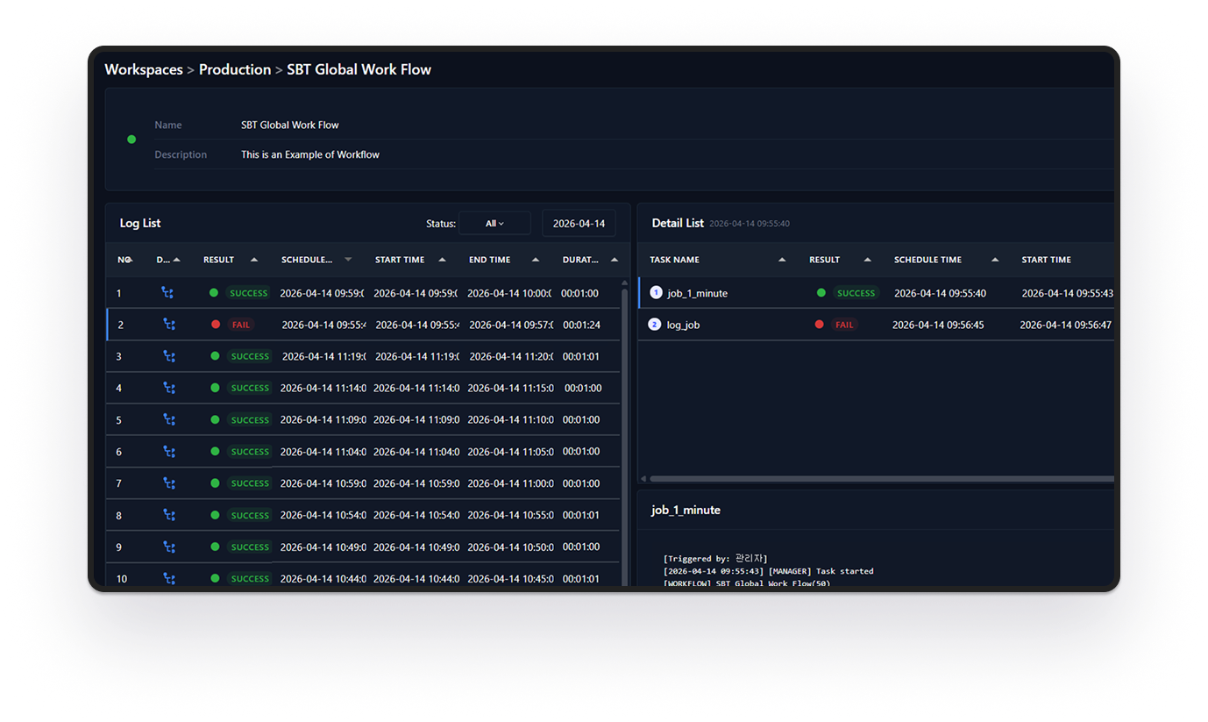This screenshot has width=1208, height=722.
Task: Click end time 2026-04-14 11:20 in log row 3
Action: 512,356
